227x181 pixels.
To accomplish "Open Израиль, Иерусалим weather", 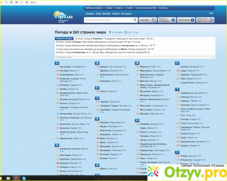I will click(x=113, y=123).
